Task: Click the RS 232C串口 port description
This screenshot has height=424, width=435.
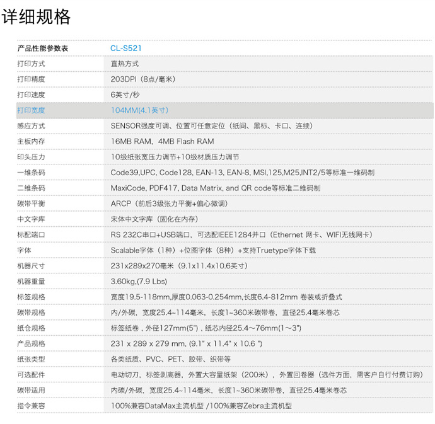Action: 241,234
